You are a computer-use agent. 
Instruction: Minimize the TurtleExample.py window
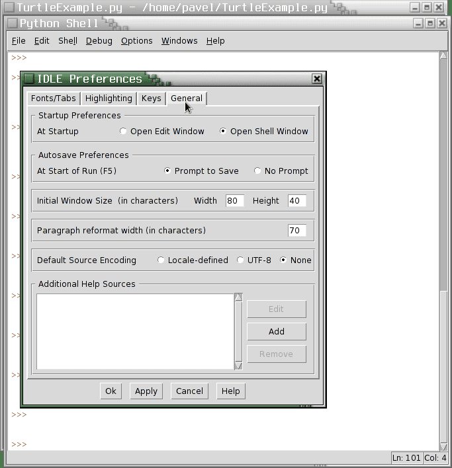415,7
